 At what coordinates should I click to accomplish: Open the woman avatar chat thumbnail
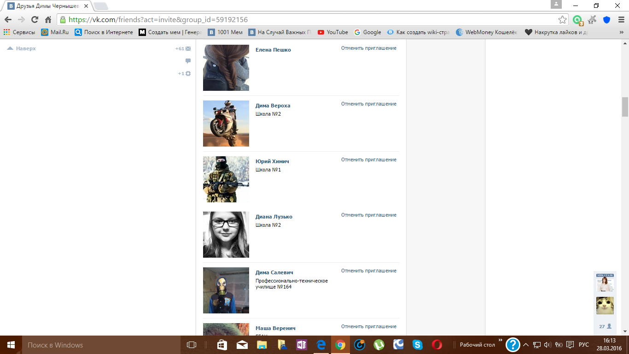pyautogui.click(x=605, y=283)
